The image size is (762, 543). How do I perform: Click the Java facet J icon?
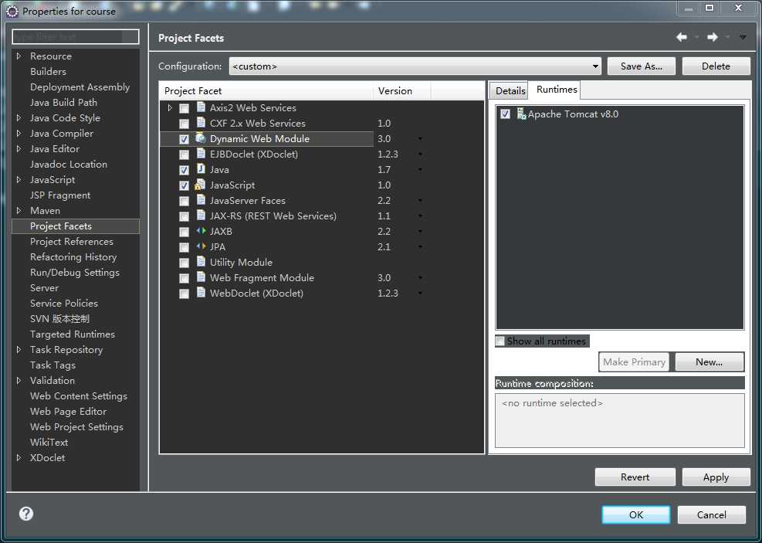201,168
